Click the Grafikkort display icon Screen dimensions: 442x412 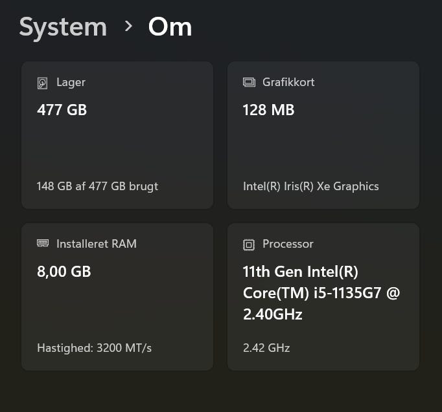(249, 82)
